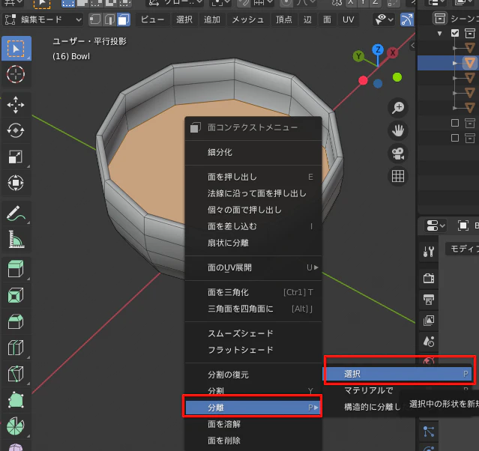Select the Move tool
This screenshot has width=479, height=451.
[16, 105]
